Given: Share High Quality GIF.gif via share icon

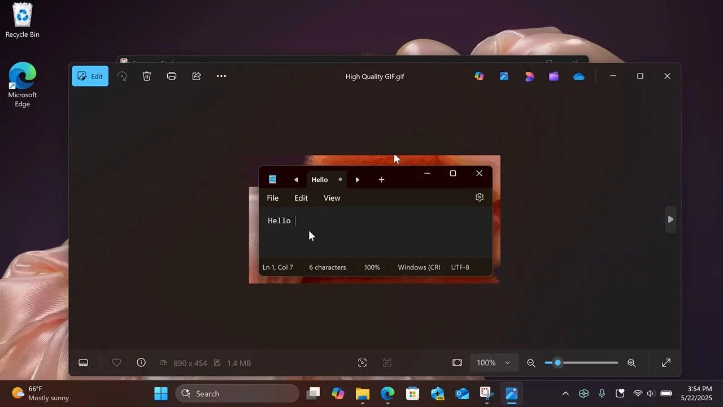Looking at the screenshot, I should [x=197, y=76].
